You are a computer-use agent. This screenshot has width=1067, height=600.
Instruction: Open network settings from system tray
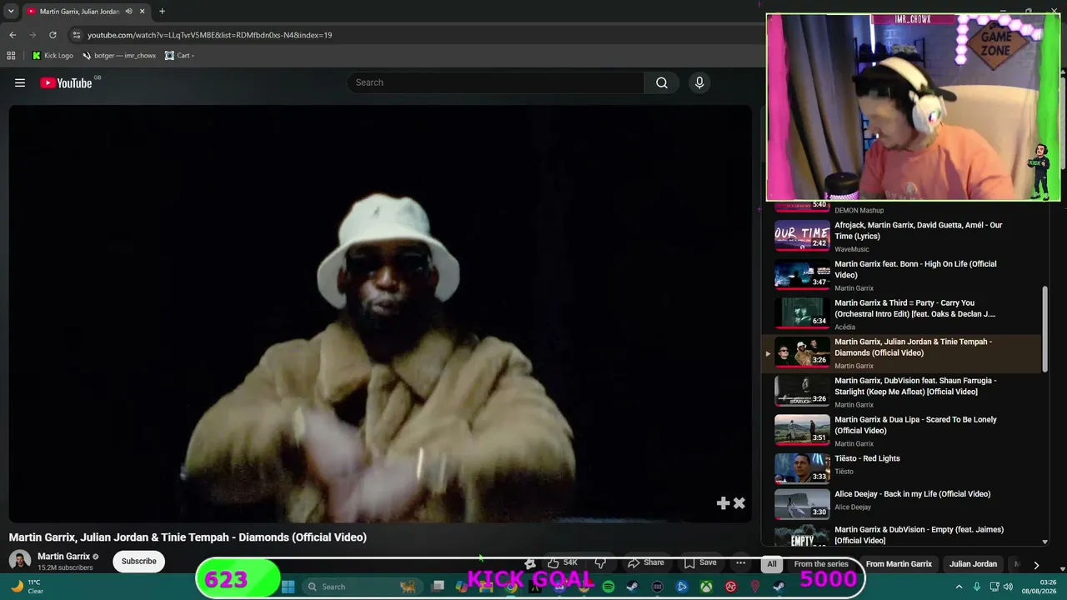[995, 587]
